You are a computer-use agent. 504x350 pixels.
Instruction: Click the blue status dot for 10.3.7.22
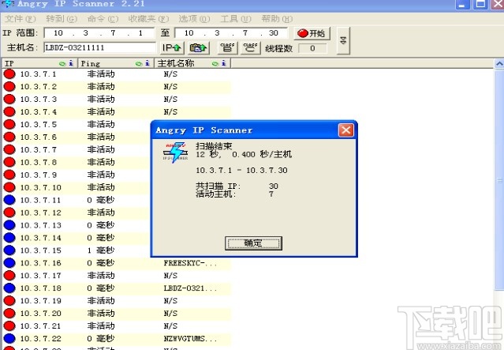point(9,339)
